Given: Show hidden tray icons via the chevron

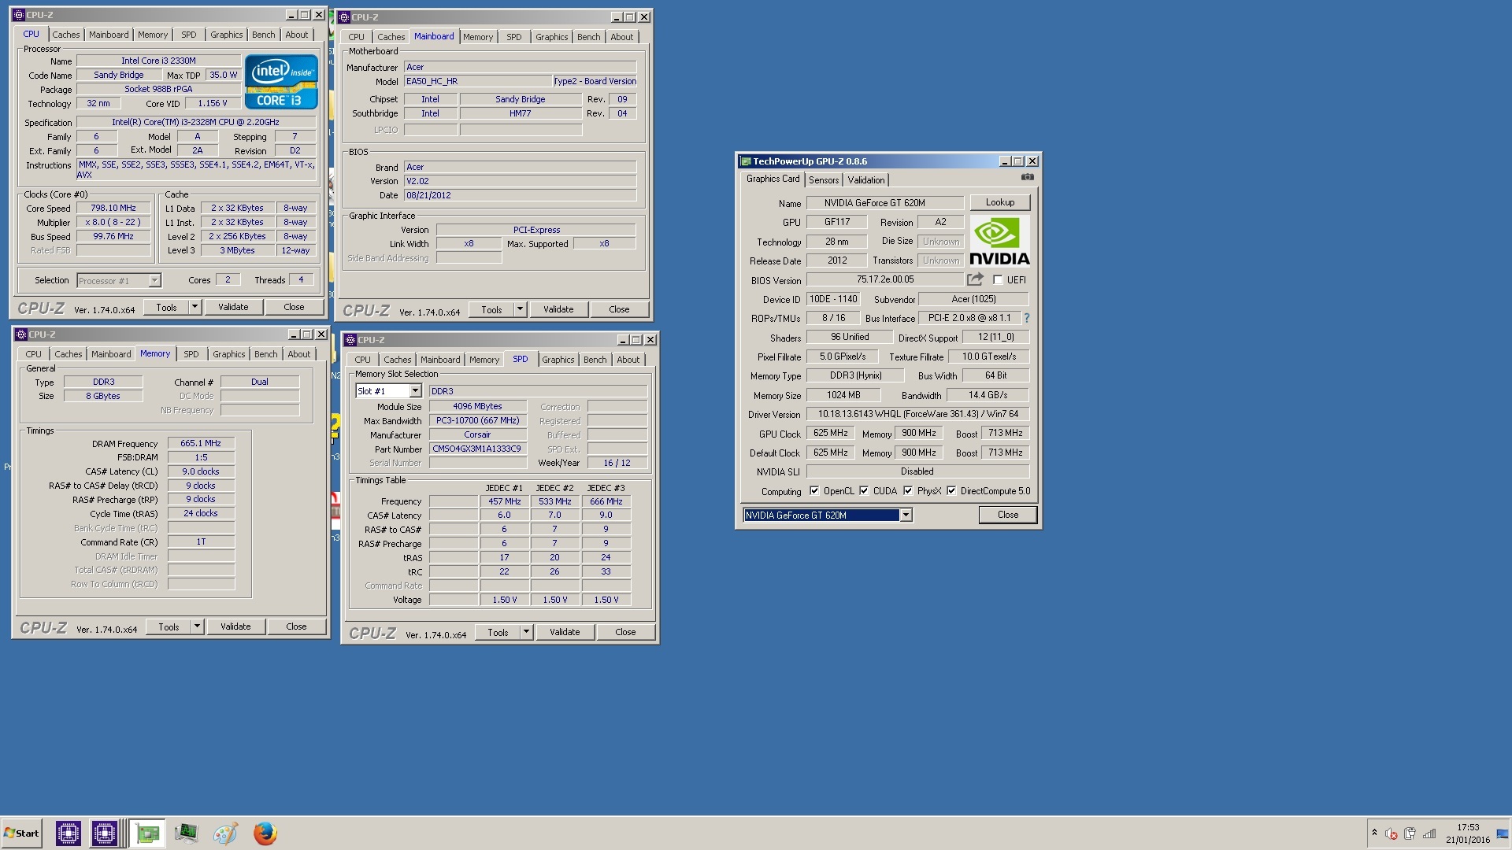Looking at the screenshot, I should pyautogui.click(x=1374, y=833).
